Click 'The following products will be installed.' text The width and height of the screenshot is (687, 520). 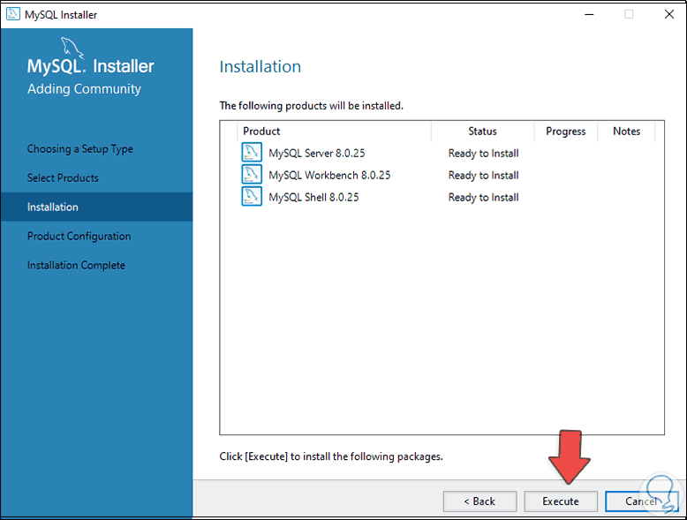click(x=311, y=106)
